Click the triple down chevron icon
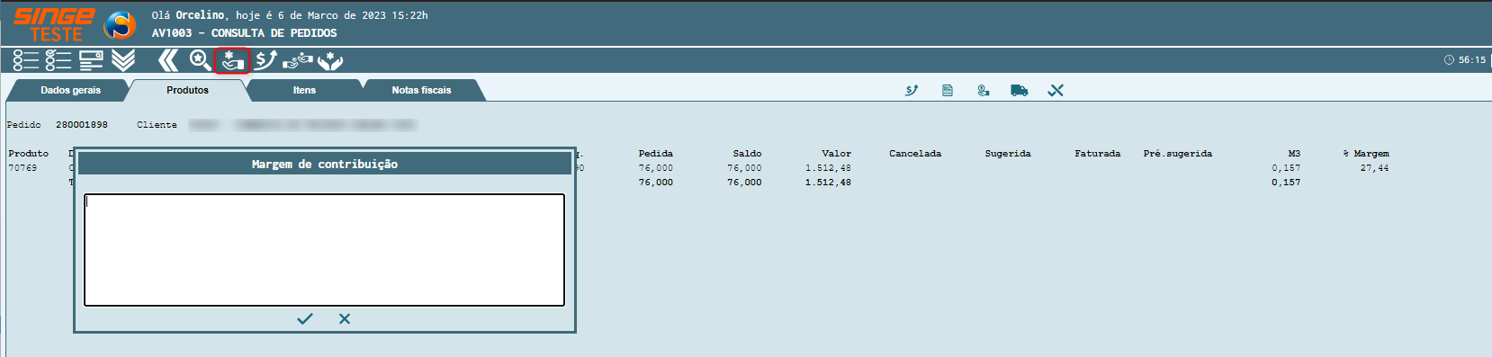This screenshot has width=1492, height=357. click(x=123, y=60)
